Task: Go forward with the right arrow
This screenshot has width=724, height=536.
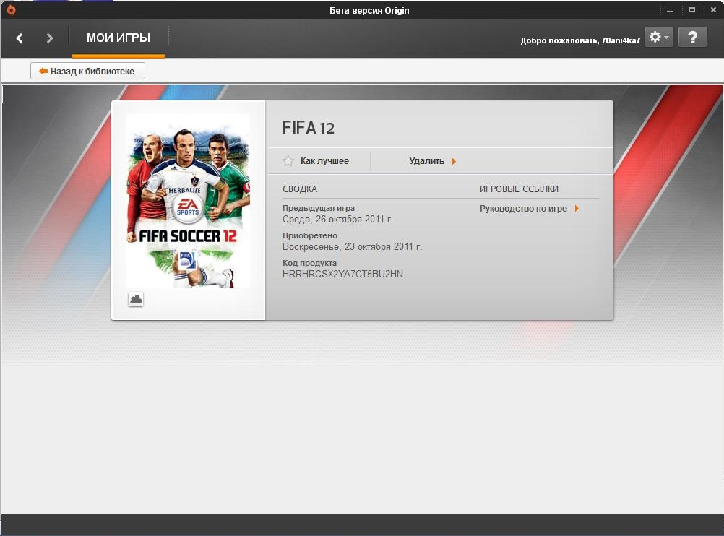Action: click(x=49, y=38)
